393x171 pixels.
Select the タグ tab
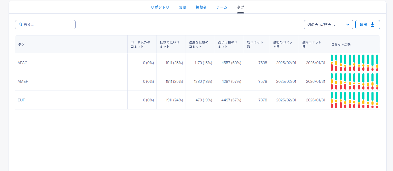click(x=240, y=7)
